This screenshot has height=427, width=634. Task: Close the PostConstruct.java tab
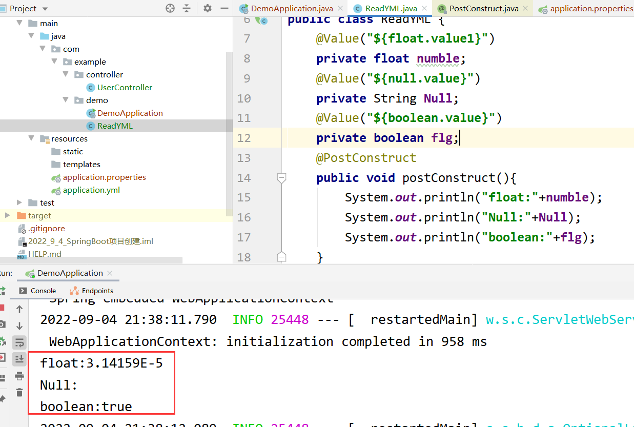[x=525, y=9]
